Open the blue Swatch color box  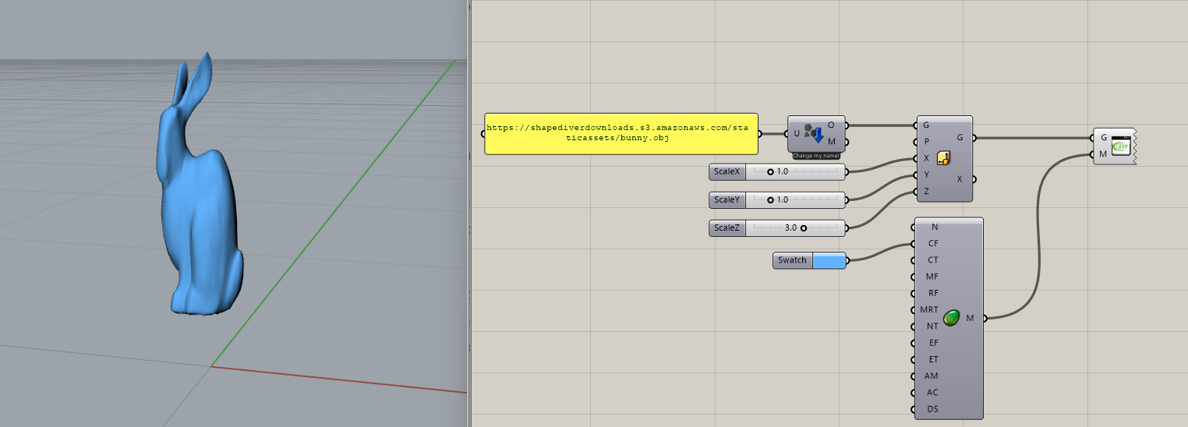pos(829,260)
